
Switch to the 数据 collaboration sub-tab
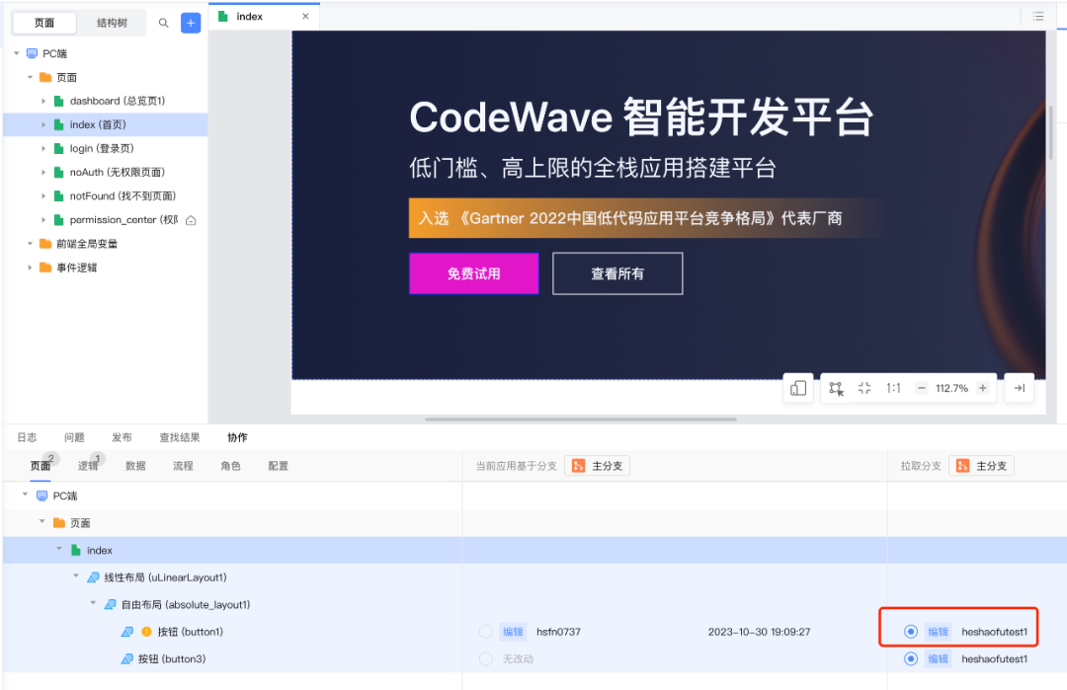(x=135, y=466)
